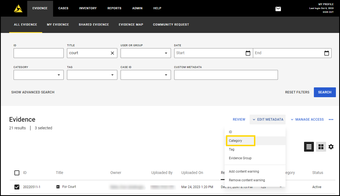This screenshot has width=340, height=196.
Task: Click the video icon beside For Court
Action: 58,187
